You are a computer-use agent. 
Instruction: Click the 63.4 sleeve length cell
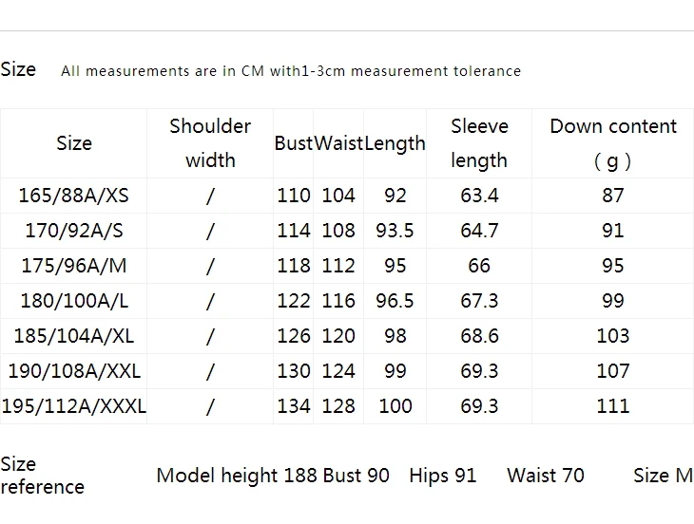tap(479, 196)
